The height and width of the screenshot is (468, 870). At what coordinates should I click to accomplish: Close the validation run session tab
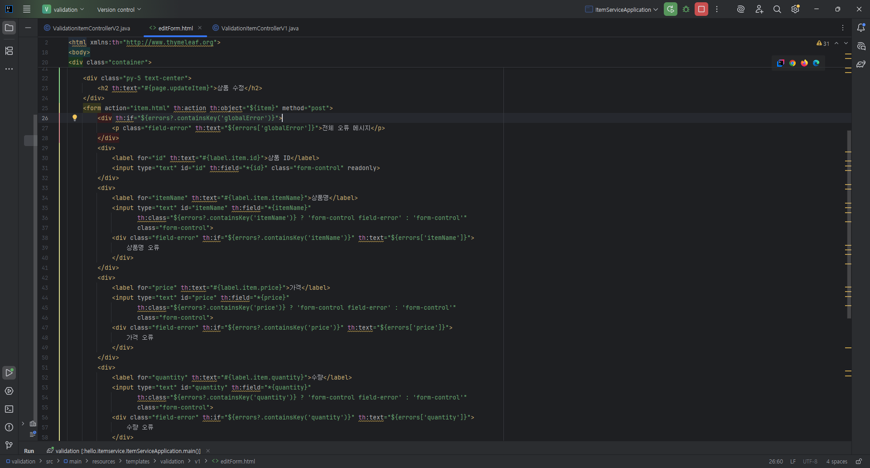[x=208, y=451]
